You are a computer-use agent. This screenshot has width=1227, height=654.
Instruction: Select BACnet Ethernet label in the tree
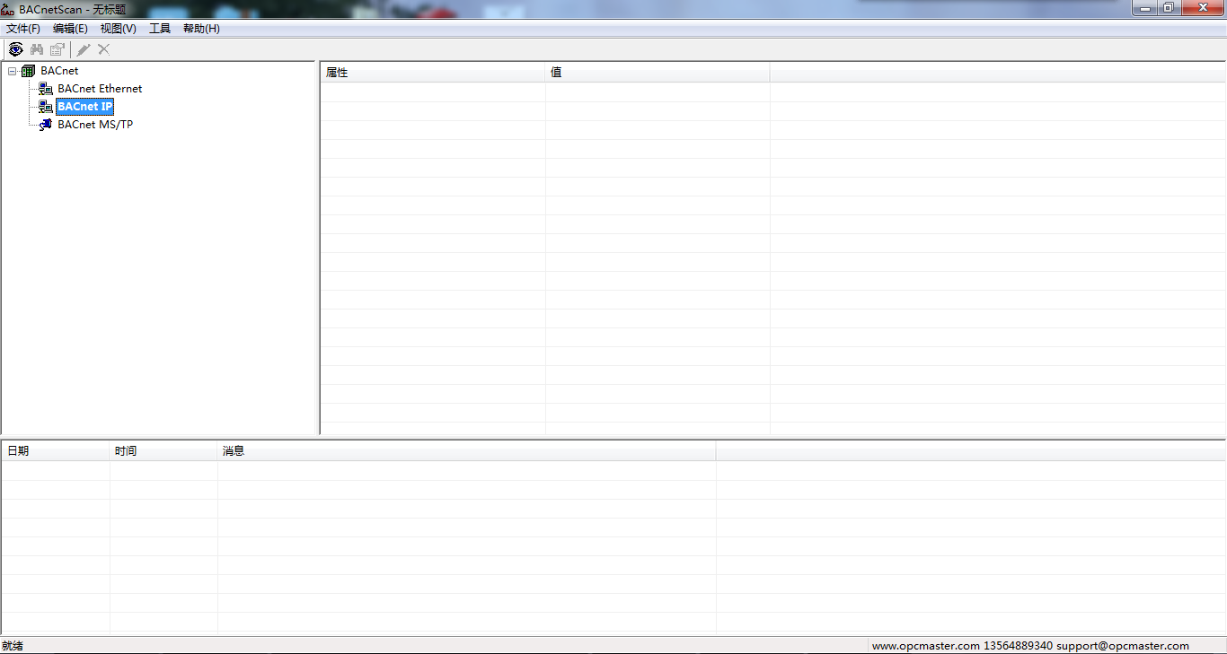(100, 89)
